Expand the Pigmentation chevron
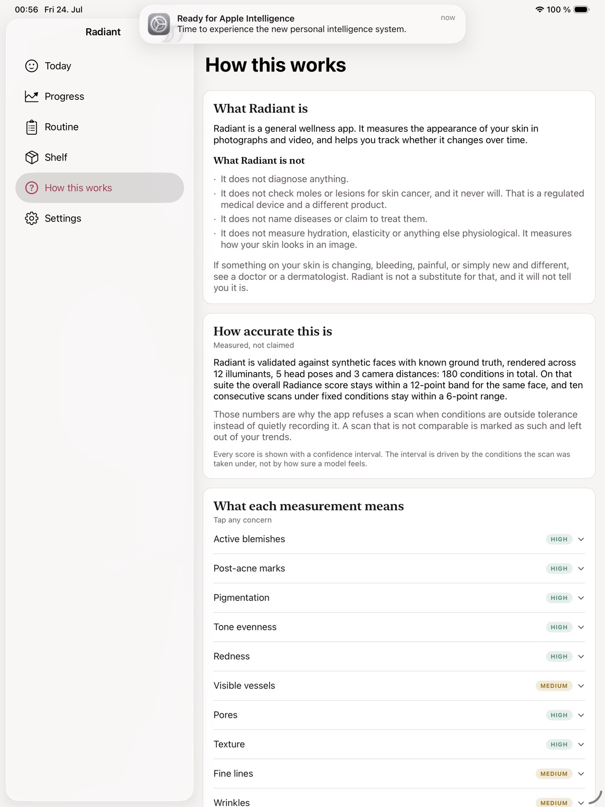The image size is (605, 807). pyautogui.click(x=581, y=598)
